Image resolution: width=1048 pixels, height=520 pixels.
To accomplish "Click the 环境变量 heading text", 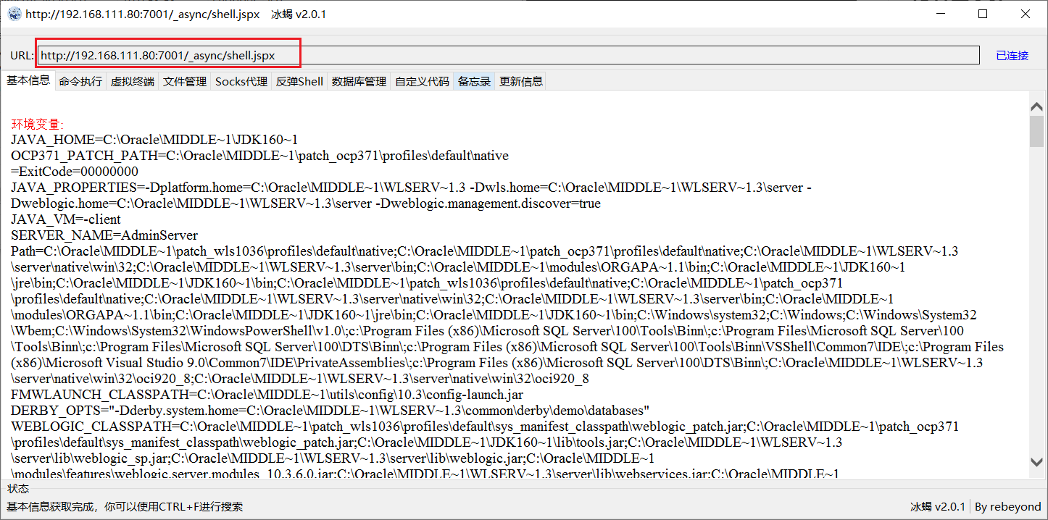I will coord(38,125).
